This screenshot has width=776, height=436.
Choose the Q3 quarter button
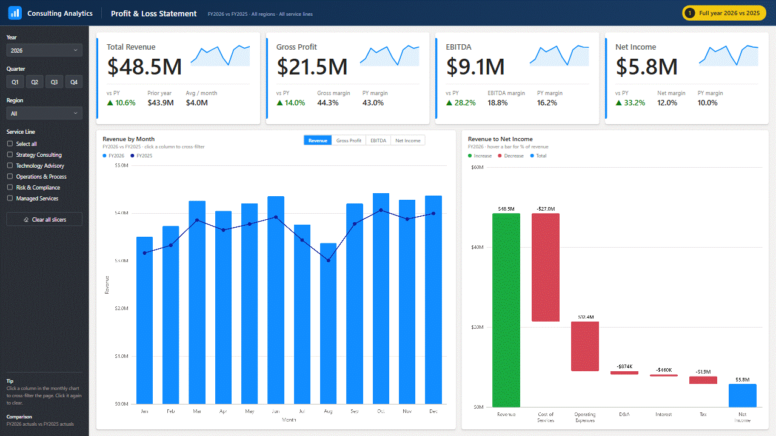(x=54, y=82)
